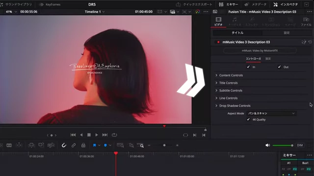Toggle the red enable dot for mMusic Video 3 Description 03
The image size is (314, 176).
point(218,42)
